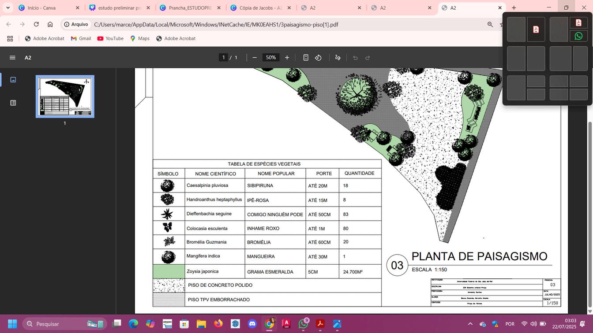
Task: Redo the annotation action
Action: [x=368, y=58]
